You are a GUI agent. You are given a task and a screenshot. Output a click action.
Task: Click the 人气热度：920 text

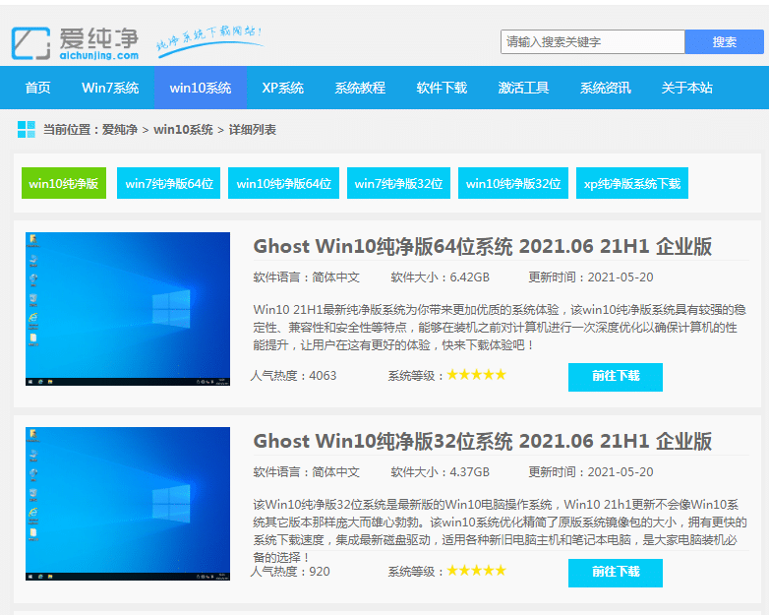coord(290,572)
